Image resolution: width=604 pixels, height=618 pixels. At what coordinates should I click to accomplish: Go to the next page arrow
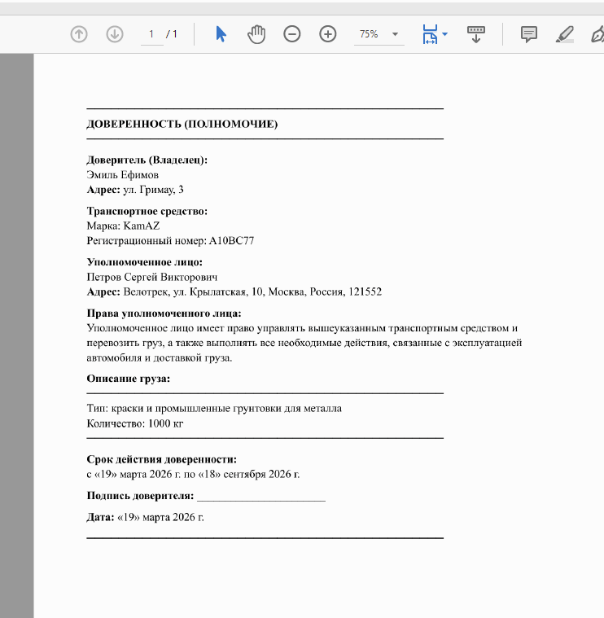pyautogui.click(x=115, y=34)
